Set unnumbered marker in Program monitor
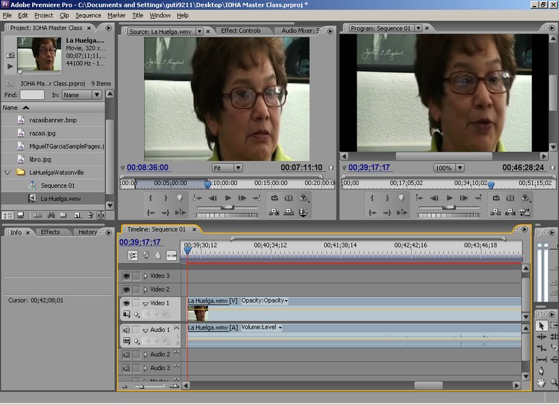 pyautogui.click(x=401, y=198)
